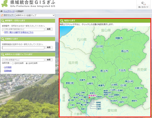Image resolution: width=152 pixels, height=118 pixels.
Task: Open the address list selection link
Action: [19, 32]
